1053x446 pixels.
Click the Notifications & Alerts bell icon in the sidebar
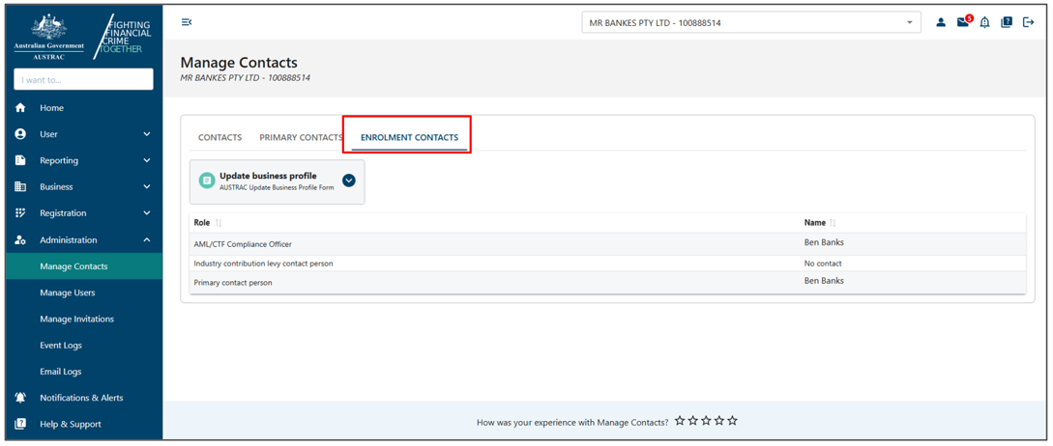click(20, 398)
